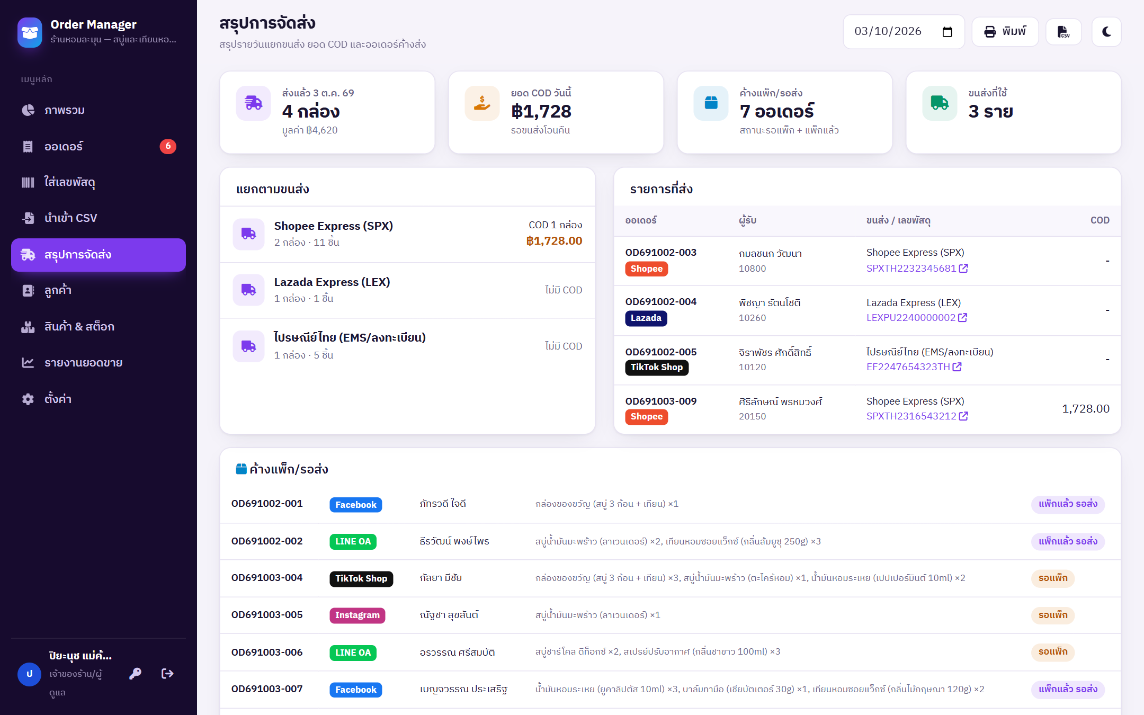
Task: Click the แพ็กแล้ว รอส่ง status for OD691003-007
Action: pos(1068,689)
